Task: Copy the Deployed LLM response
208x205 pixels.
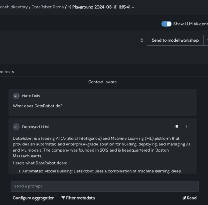Action: pyautogui.click(x=176, y=127)
